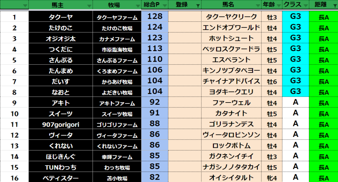The width and height of the screenshot is (338, 182).
Task: Click the horse name ロックボトム
Action: tap(231, 146)
